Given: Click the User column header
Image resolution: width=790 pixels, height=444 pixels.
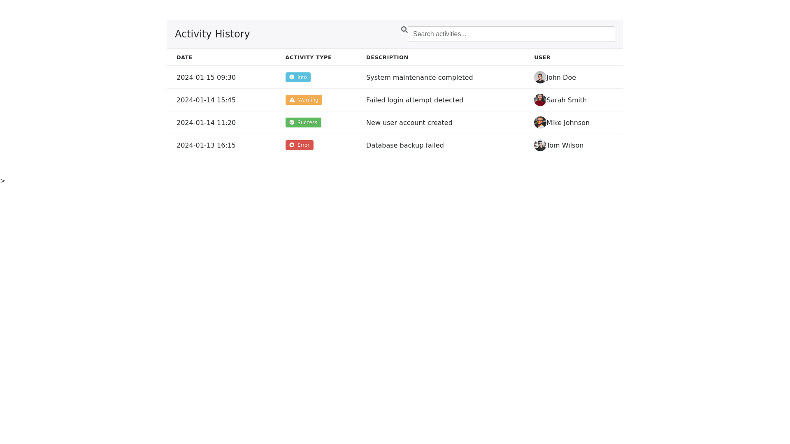Looking at the screenshot, I should coord(542,58).
